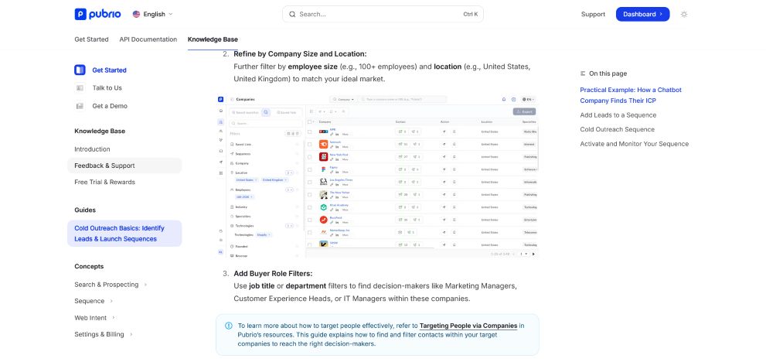Switch to the Get Started tab
766x362 pixels.
pos(91,39)
